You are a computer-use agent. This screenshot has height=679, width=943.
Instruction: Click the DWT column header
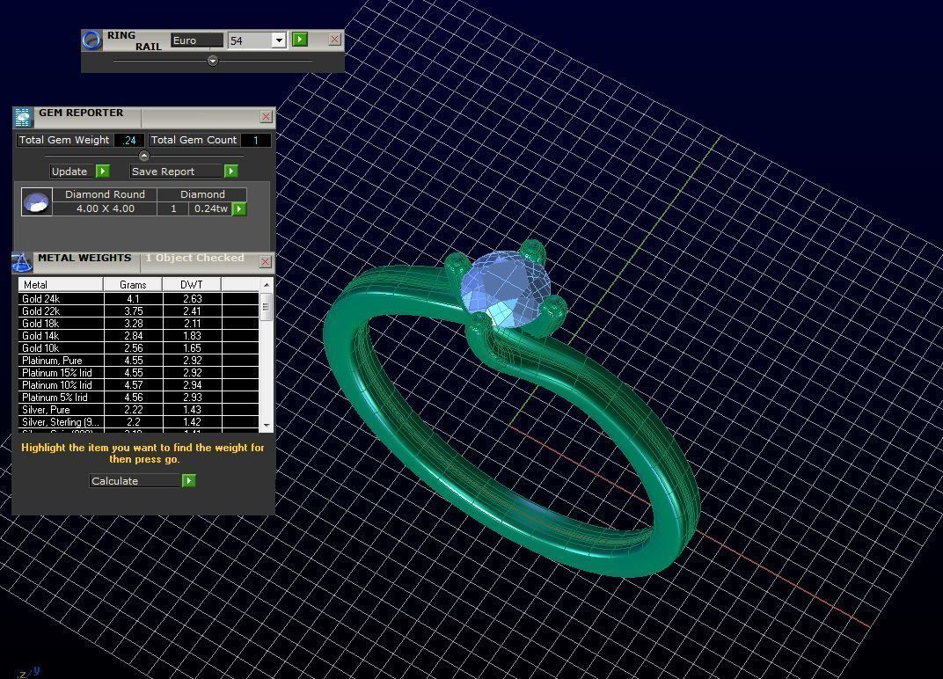pos(192,284)
